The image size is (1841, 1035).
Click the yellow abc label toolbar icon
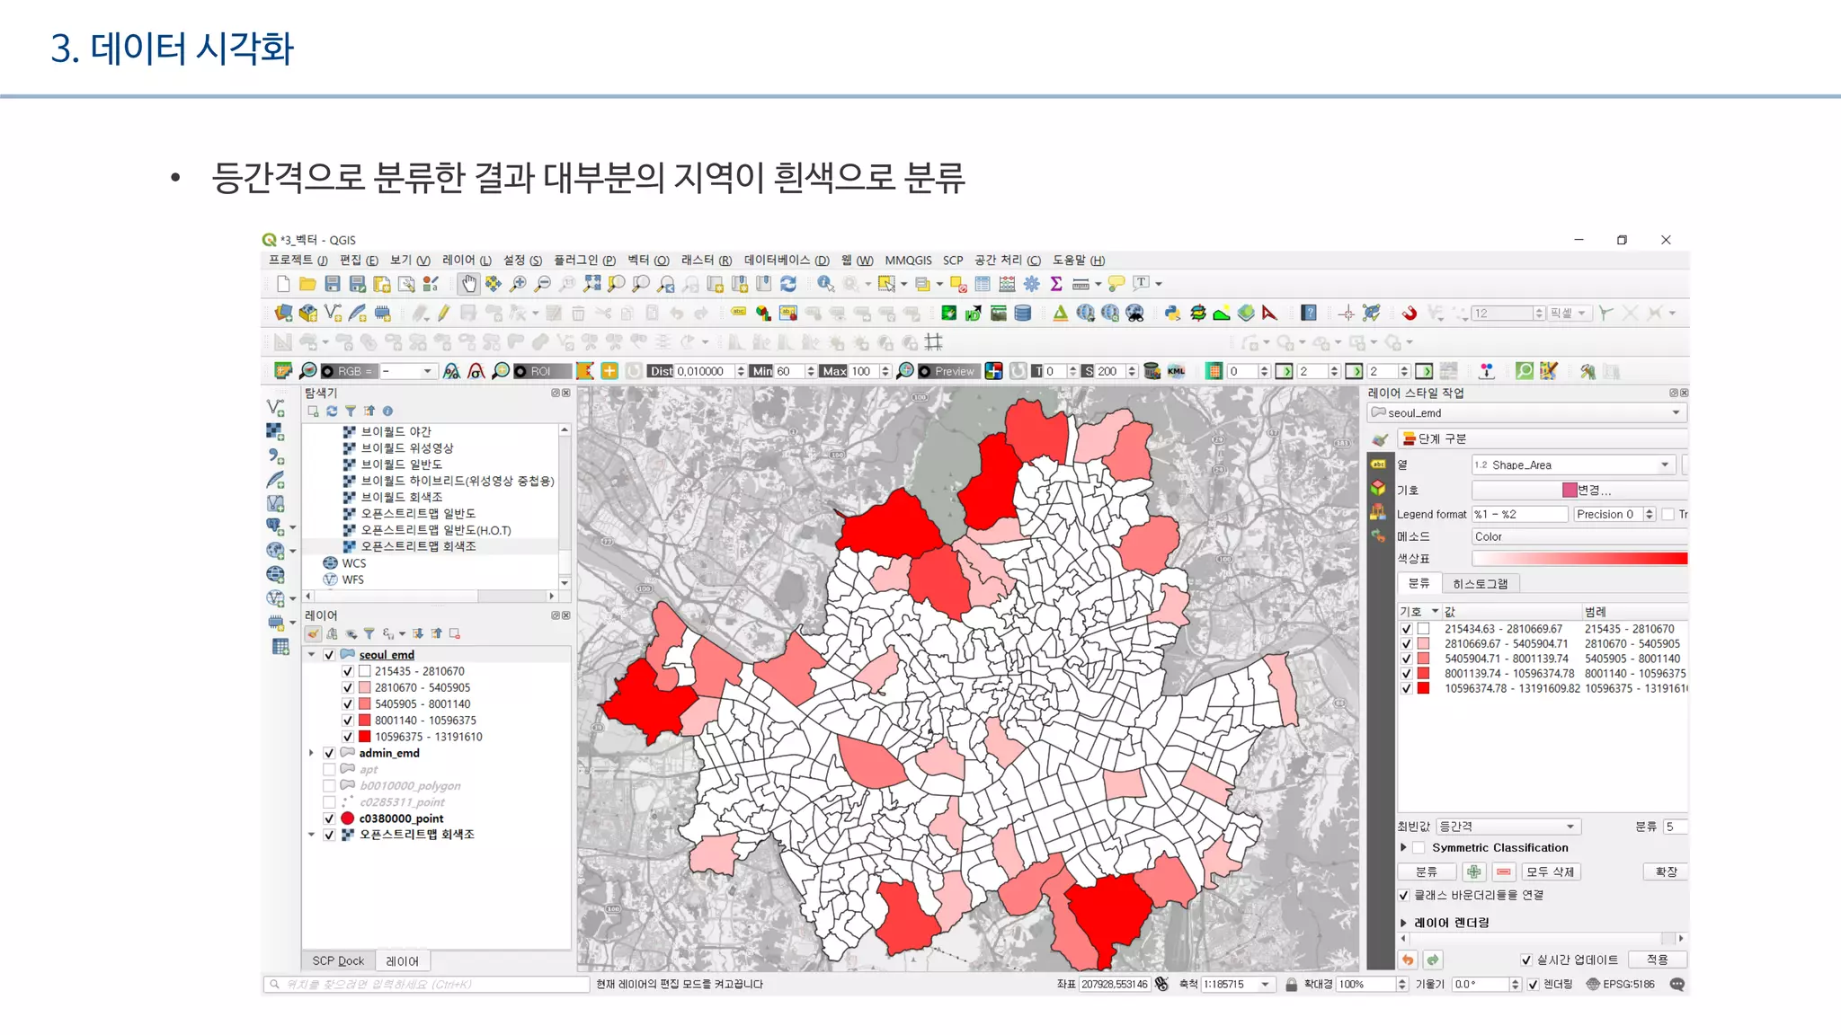738,313
